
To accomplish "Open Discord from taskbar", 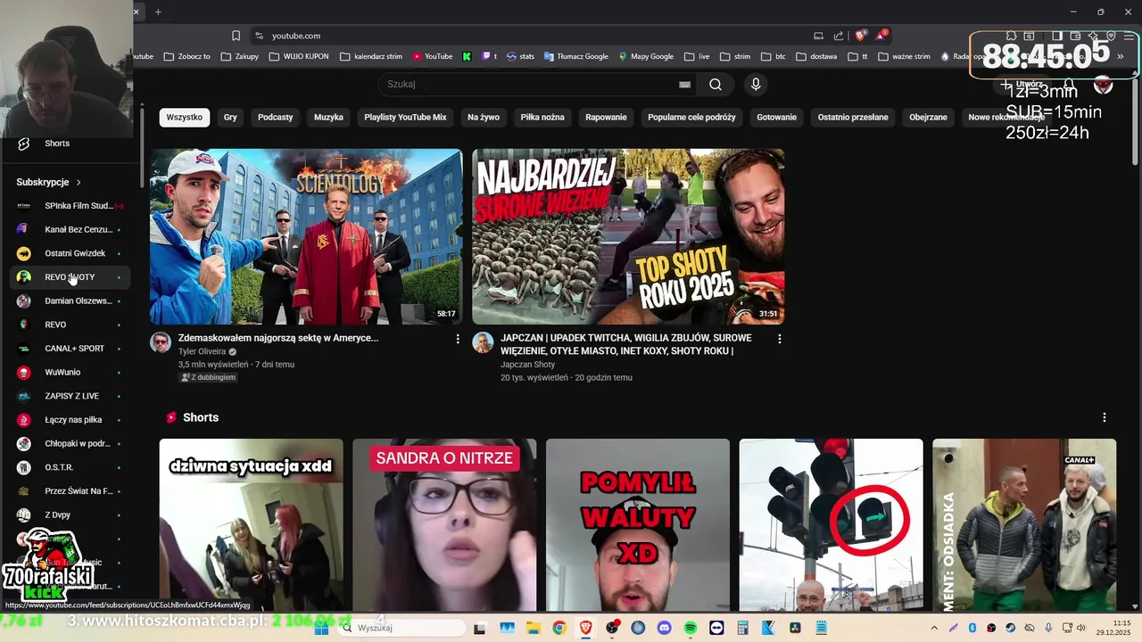I will tap(664, 628).
